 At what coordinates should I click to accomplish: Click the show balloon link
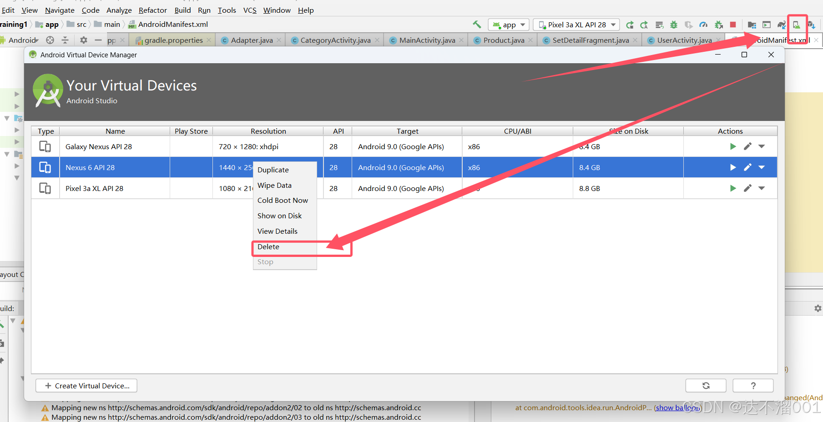(x=677, y=407)
